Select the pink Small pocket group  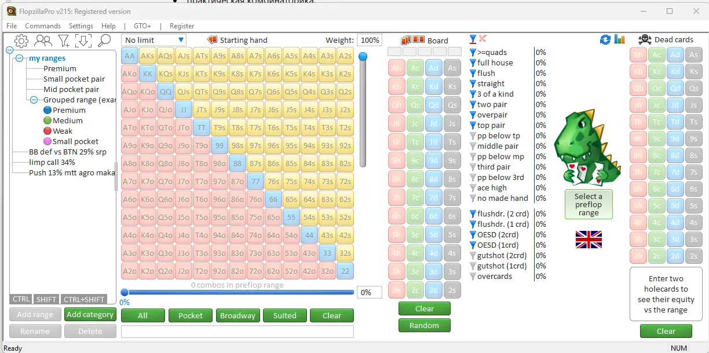click(x=47, y=141)
